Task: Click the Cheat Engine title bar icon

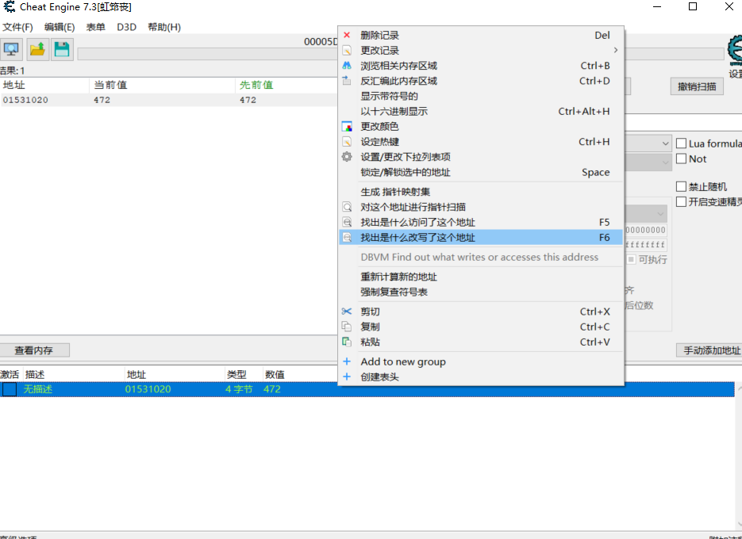Action: click(9, 7)
